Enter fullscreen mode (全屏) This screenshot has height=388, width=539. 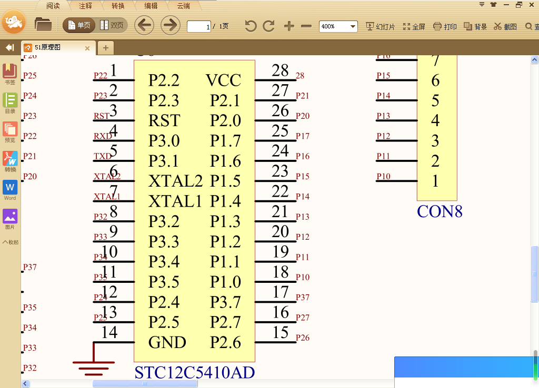click(414, 26)
